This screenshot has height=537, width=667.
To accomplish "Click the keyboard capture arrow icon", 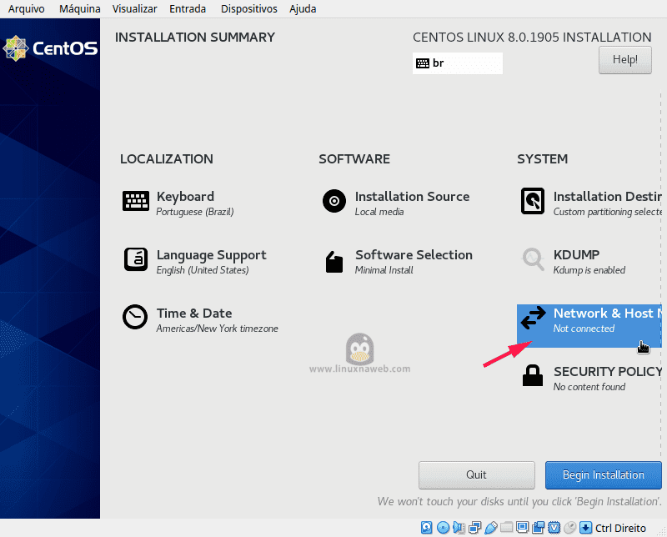I will point(586,528).
